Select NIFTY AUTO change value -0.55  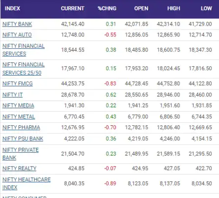point(110,35)
